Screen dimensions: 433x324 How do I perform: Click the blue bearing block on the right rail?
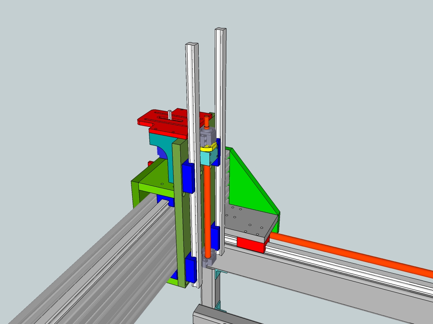point(215,238)
